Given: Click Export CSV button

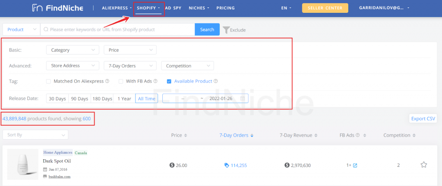Looking at the screenshot, I should coord(423,119).
